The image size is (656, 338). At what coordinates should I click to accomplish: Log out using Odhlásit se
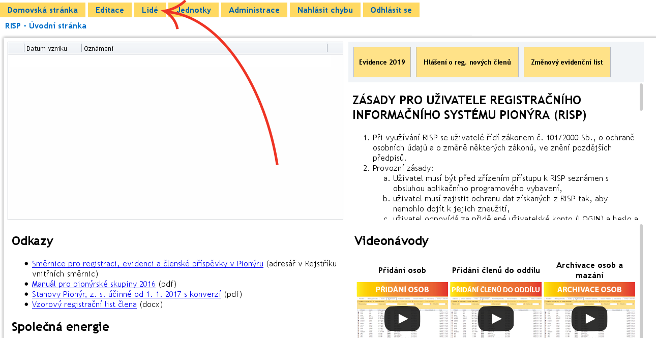[x=391, y=10]
